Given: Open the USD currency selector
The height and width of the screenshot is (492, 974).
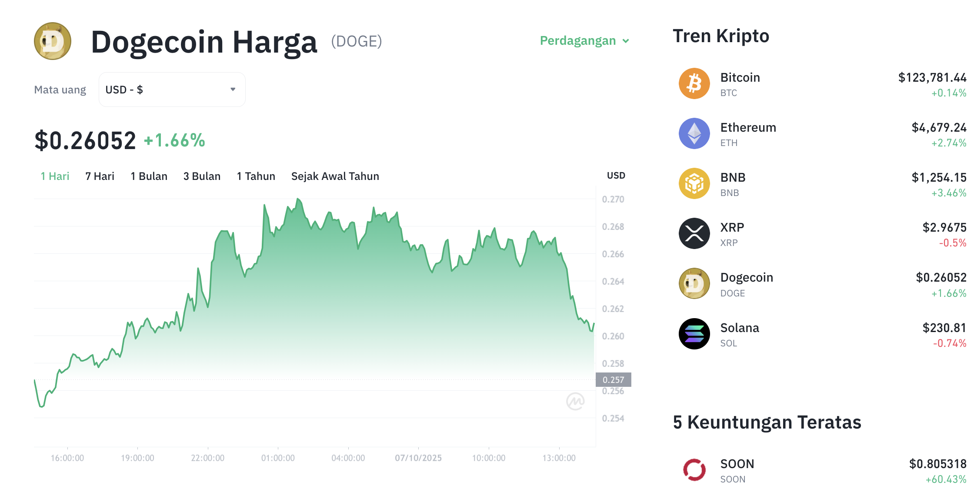Looking at the screenshot, I should pos(172,90).
